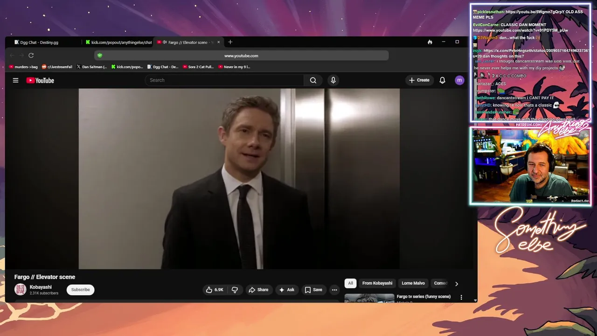Open the purple account avatar menu

click(x=459, y=80)
